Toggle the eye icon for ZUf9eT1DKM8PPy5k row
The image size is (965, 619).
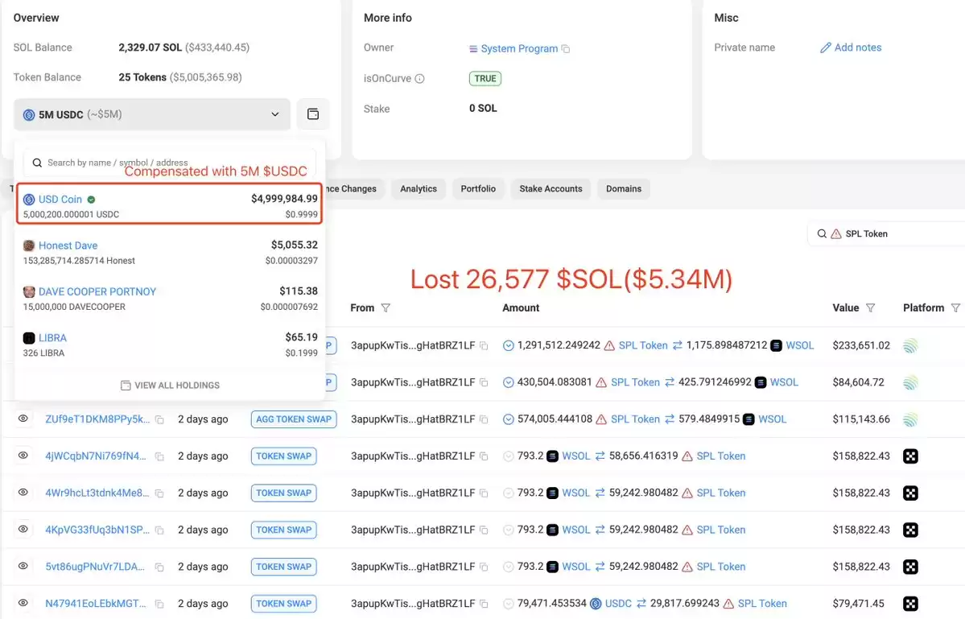click(x=23, y=419)
